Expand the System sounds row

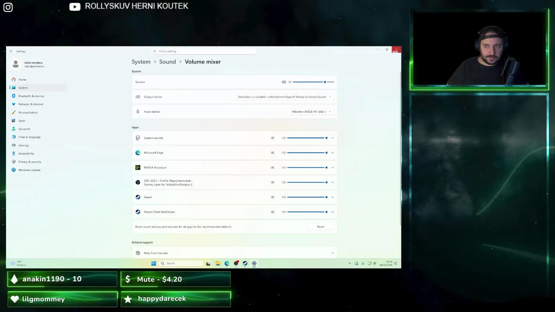point(333,138)
